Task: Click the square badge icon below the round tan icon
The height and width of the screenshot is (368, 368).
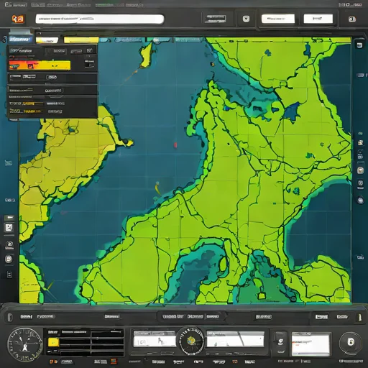Action: click(x=361, y=184)
